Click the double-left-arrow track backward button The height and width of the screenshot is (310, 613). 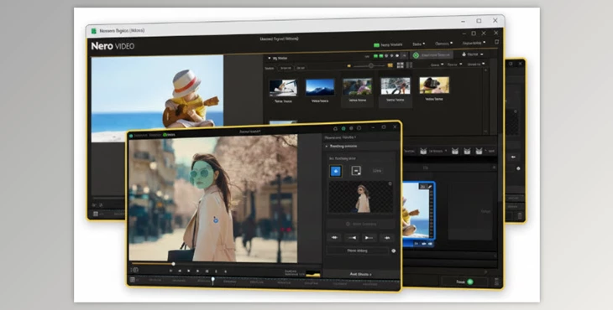pyautogui.click(x=335, y=237)
